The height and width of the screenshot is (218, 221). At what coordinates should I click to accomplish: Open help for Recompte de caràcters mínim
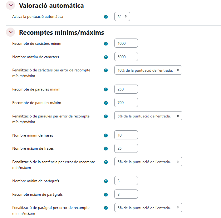click(x=106, y=44)
